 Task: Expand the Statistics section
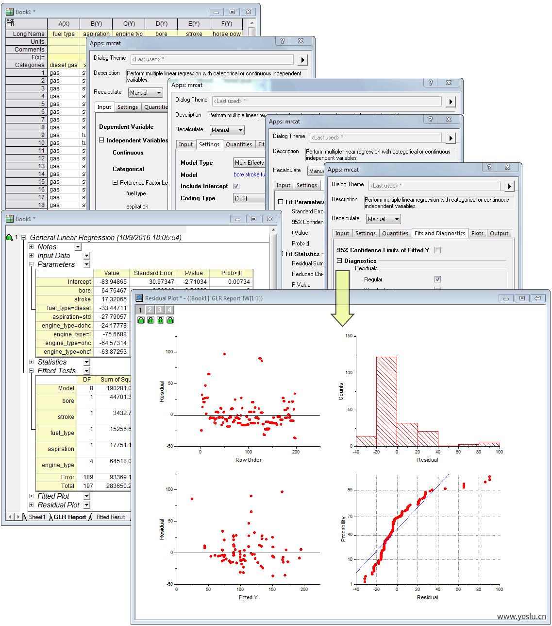point(32,362)
